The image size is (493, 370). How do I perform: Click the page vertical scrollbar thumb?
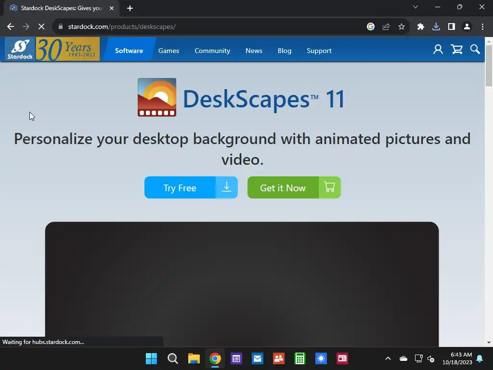[x=489, y=66]
